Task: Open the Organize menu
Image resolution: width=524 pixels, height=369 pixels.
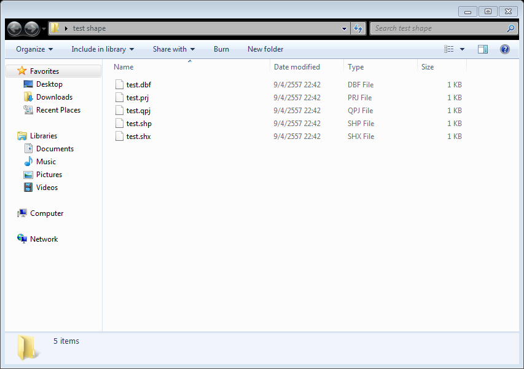Action: (x=34, y=49)
